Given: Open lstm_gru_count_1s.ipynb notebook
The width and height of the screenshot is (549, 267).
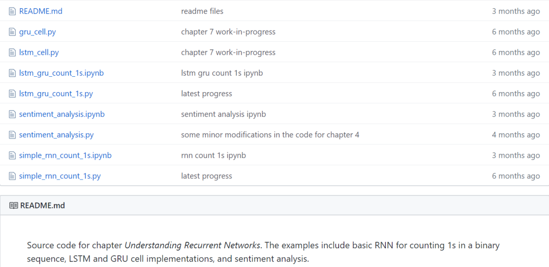Looking at the screenshot, I should point(62,73).
